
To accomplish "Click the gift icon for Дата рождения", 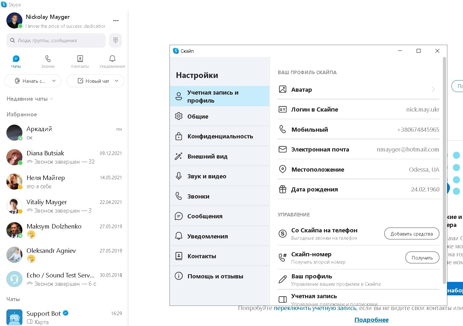I will tap(283, 189).
